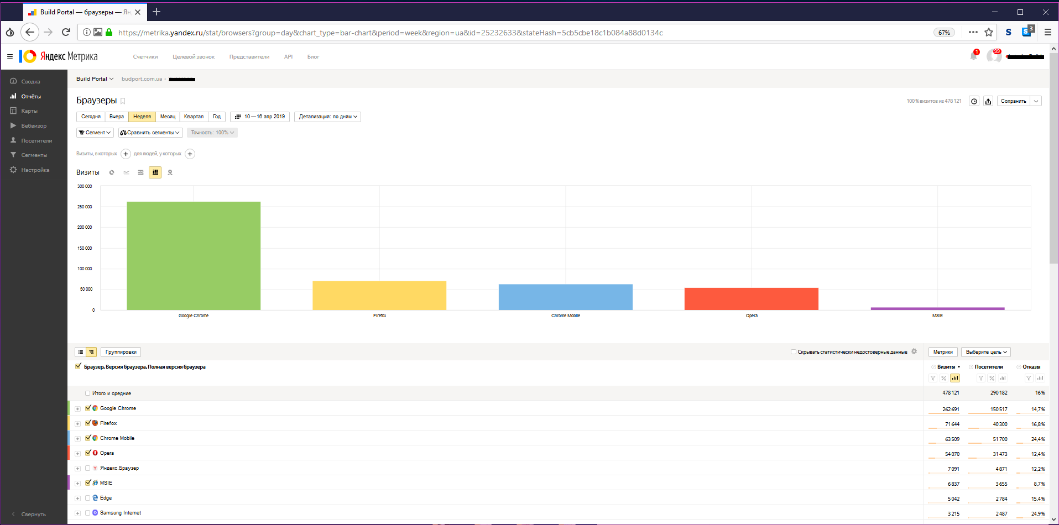Open the Сегмент dropdown

point(95,133)
